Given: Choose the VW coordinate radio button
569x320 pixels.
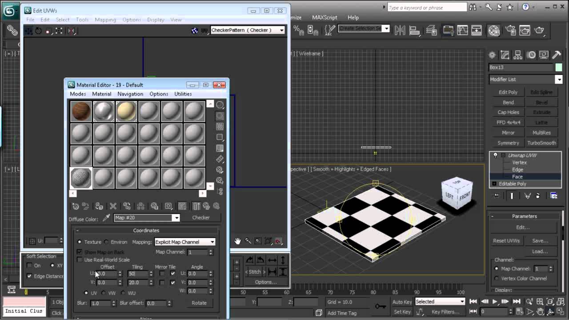Looking at the screenshot, I should [x=104, y=293].
